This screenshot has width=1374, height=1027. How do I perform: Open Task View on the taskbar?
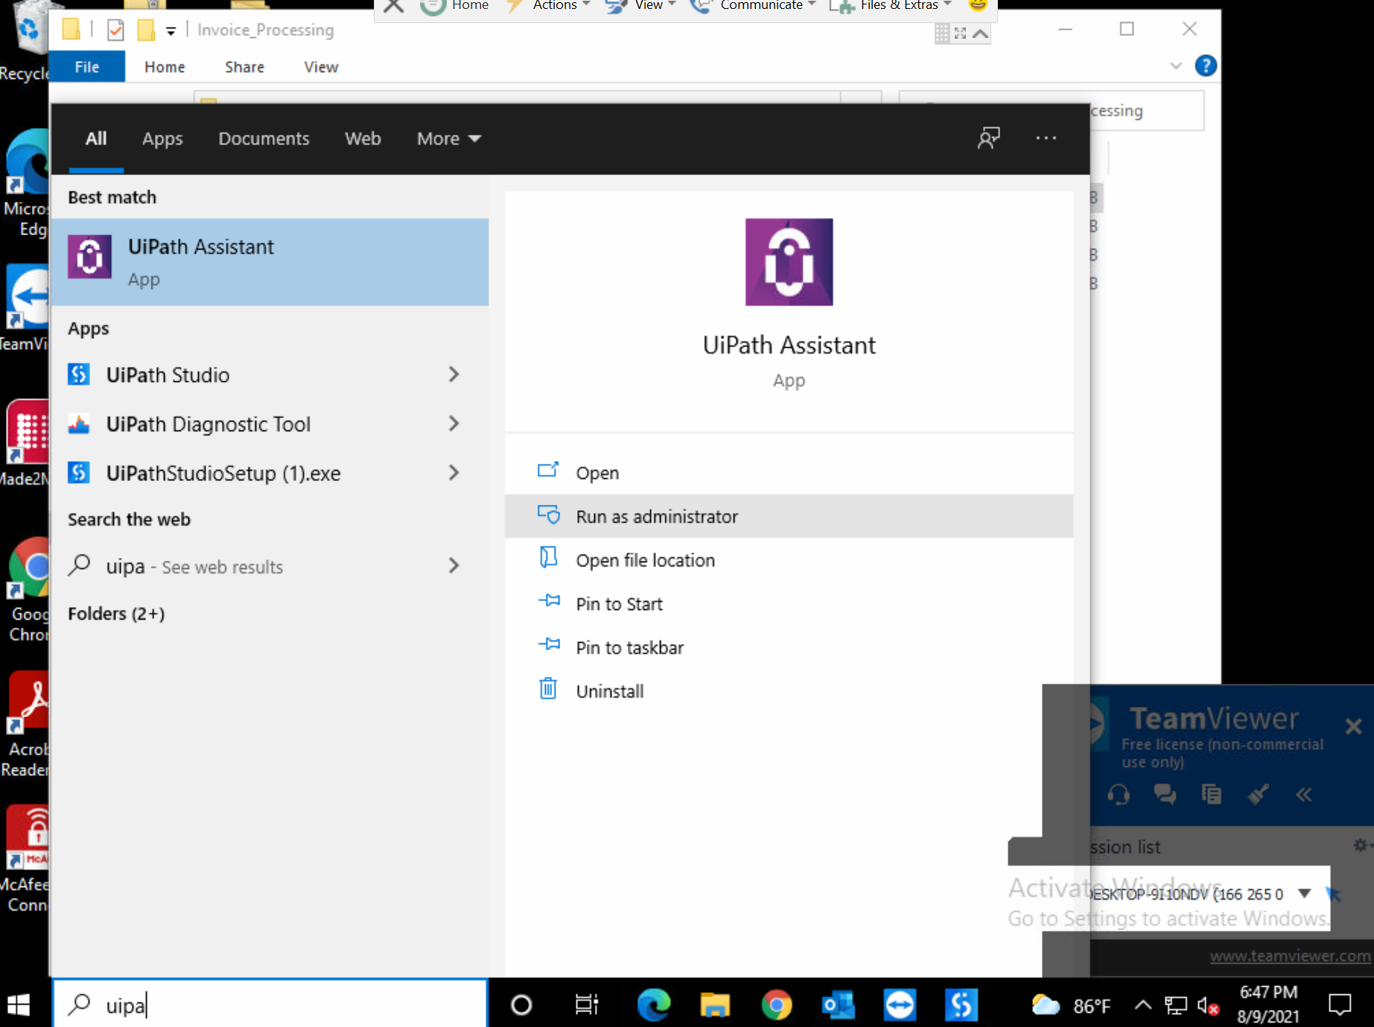tap(585, 1005)
